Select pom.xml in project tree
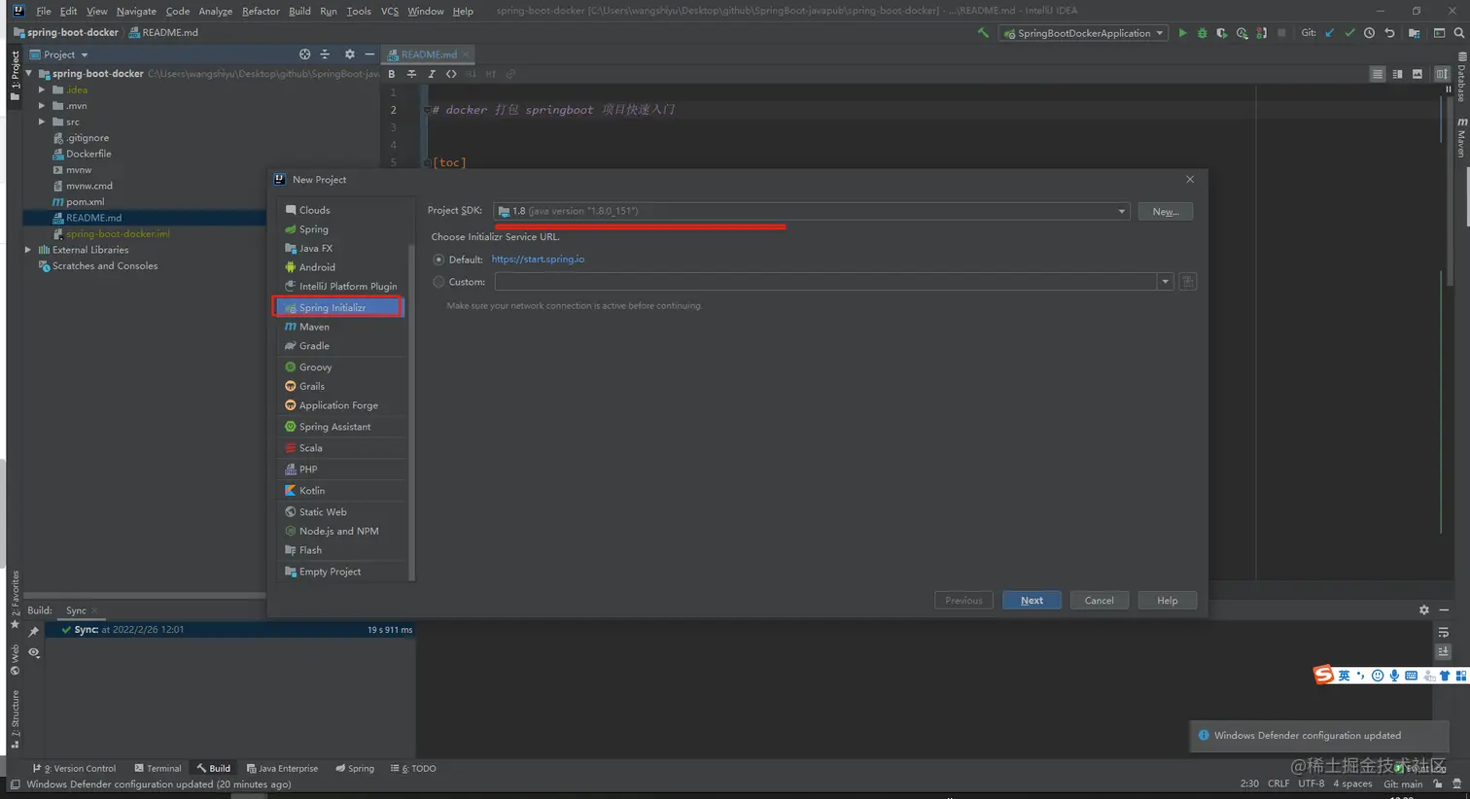Image resolution: width=1470 pixels, height=799 pixels. (86, 202)
